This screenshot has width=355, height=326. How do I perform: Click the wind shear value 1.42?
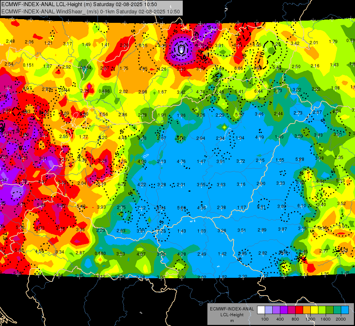point(222,254)
